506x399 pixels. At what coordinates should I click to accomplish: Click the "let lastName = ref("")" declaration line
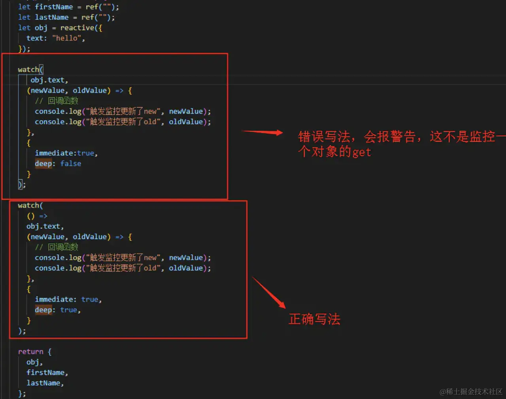click(x=66, y=17)
